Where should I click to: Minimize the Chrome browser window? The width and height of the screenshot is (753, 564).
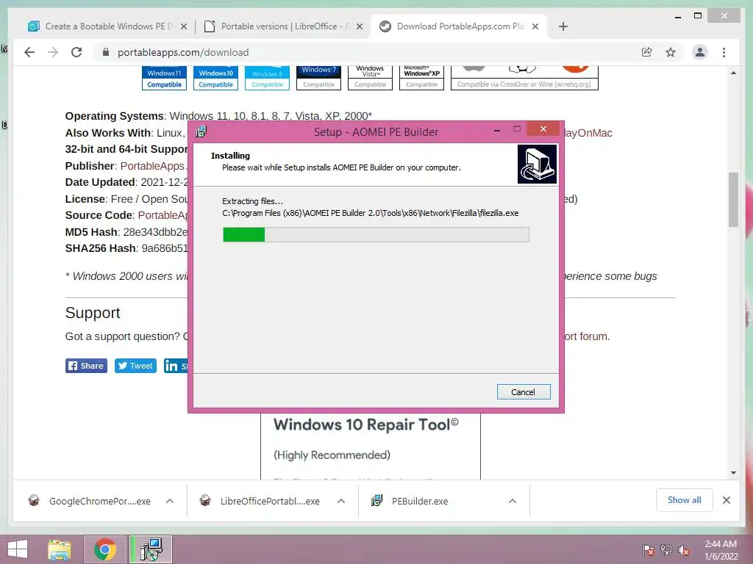point(678,16)
